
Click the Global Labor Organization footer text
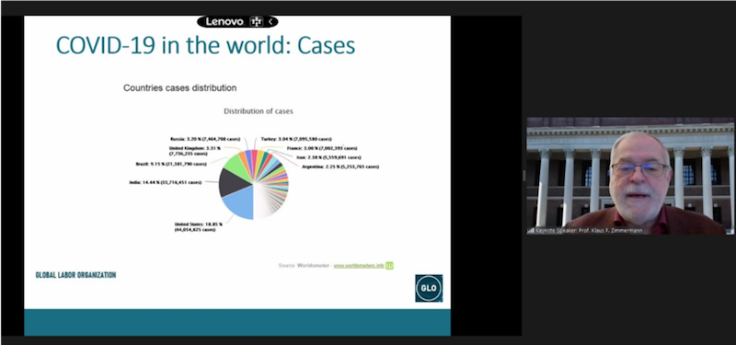tap(75, 275)
